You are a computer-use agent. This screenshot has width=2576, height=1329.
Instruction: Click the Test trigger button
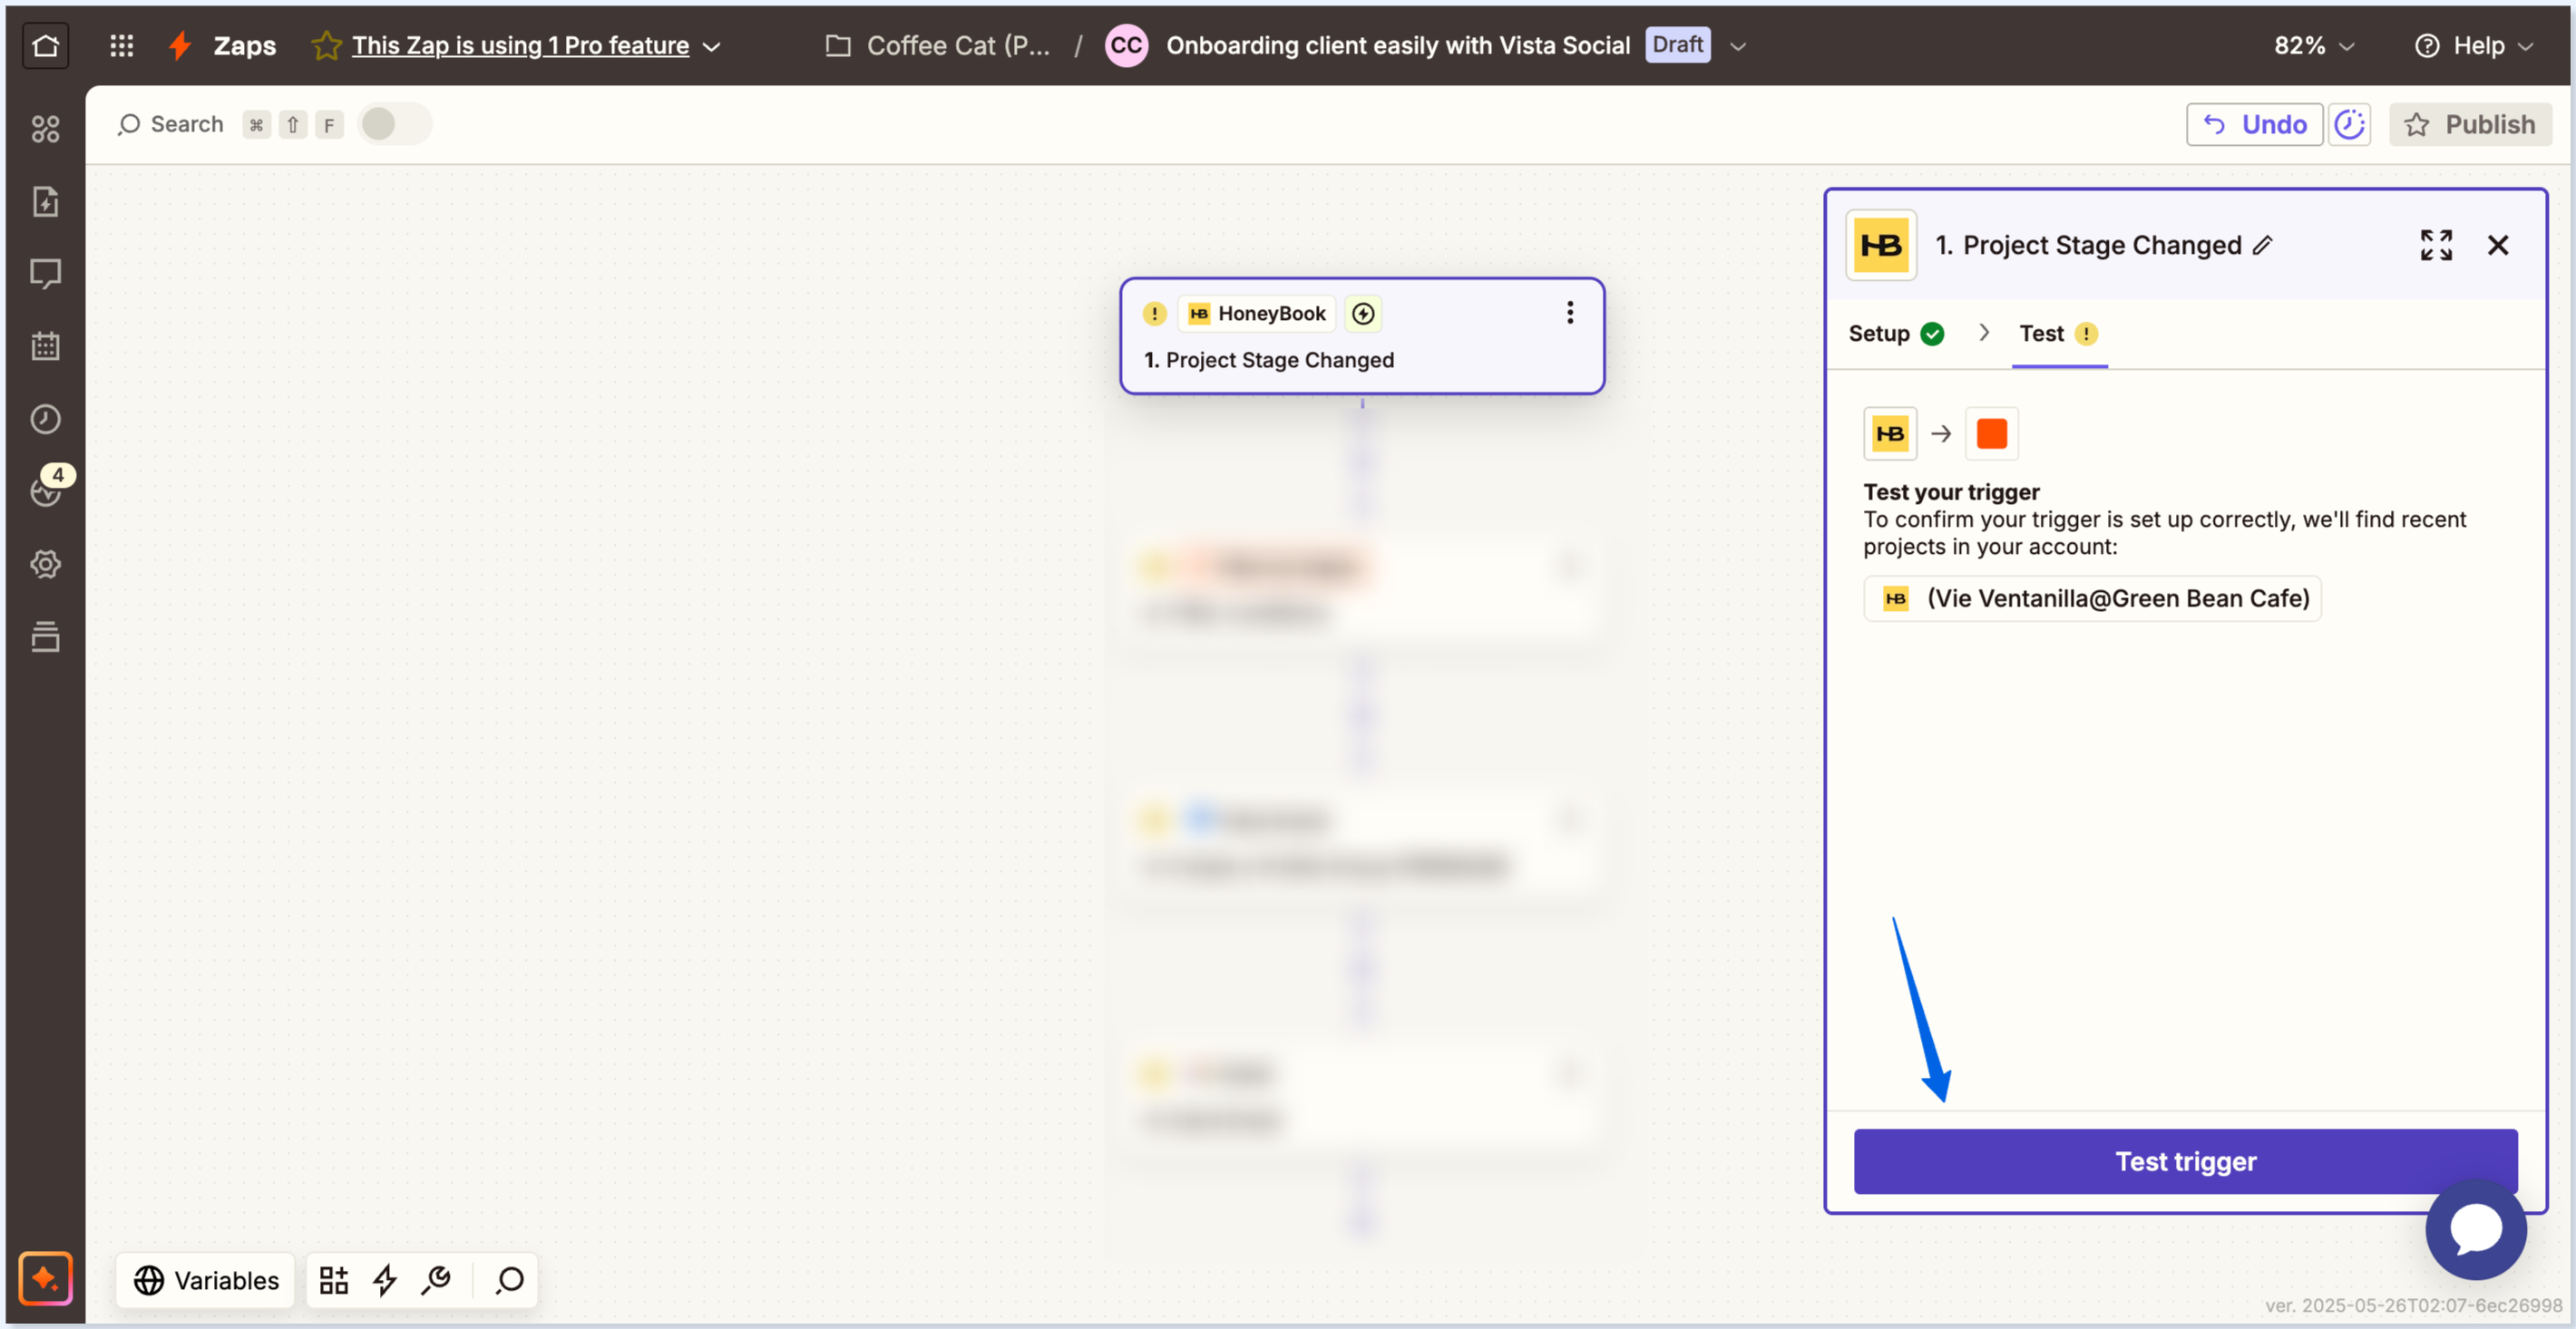pyautogui.click(x=2184, y=1161)
